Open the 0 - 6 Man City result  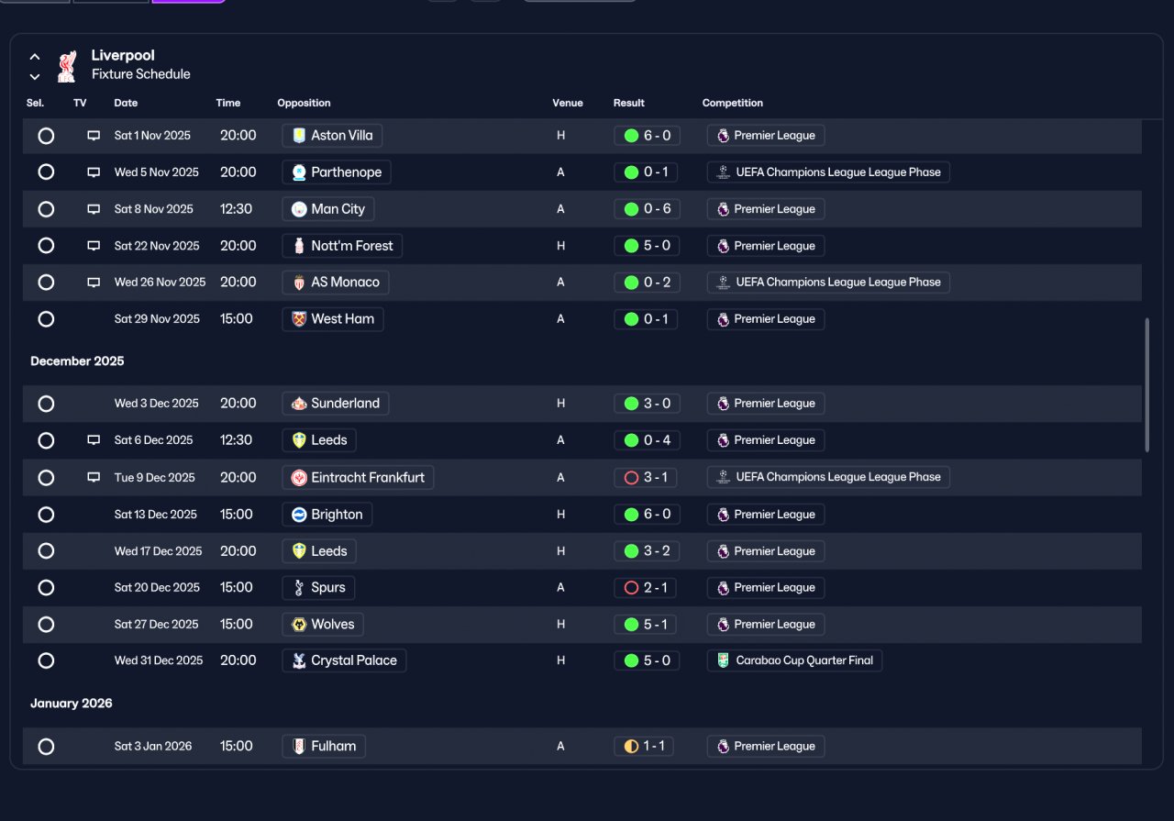tap(647, 209)
